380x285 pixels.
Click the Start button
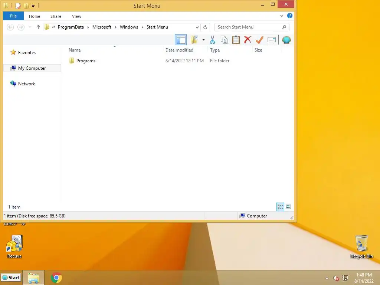coord(11,278)
